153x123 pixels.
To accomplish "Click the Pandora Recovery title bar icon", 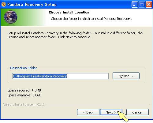I will (x=4, y=4).
